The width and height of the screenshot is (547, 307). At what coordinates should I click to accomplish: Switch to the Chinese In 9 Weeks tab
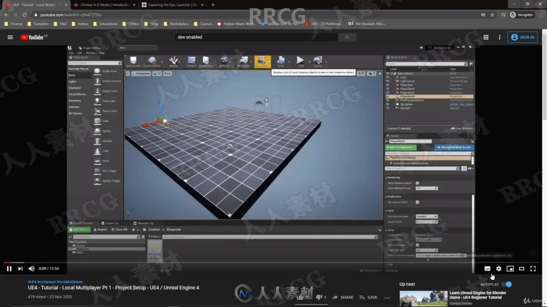[102, 5]
